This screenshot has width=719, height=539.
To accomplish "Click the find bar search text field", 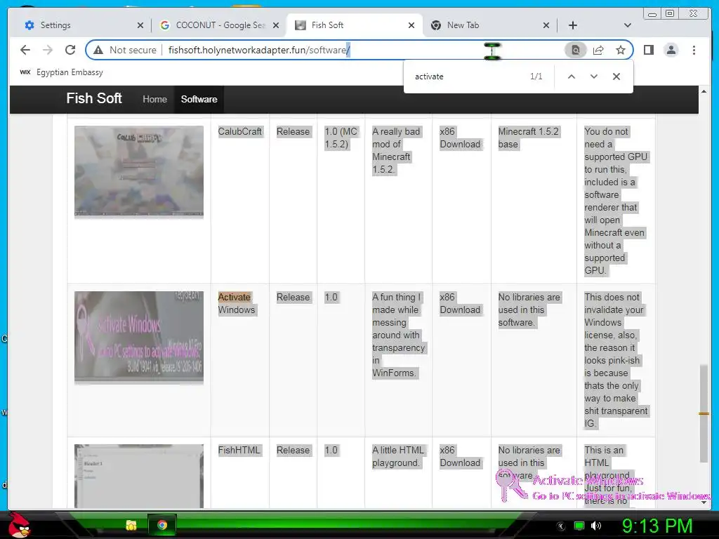I will [x=468, y=76].
